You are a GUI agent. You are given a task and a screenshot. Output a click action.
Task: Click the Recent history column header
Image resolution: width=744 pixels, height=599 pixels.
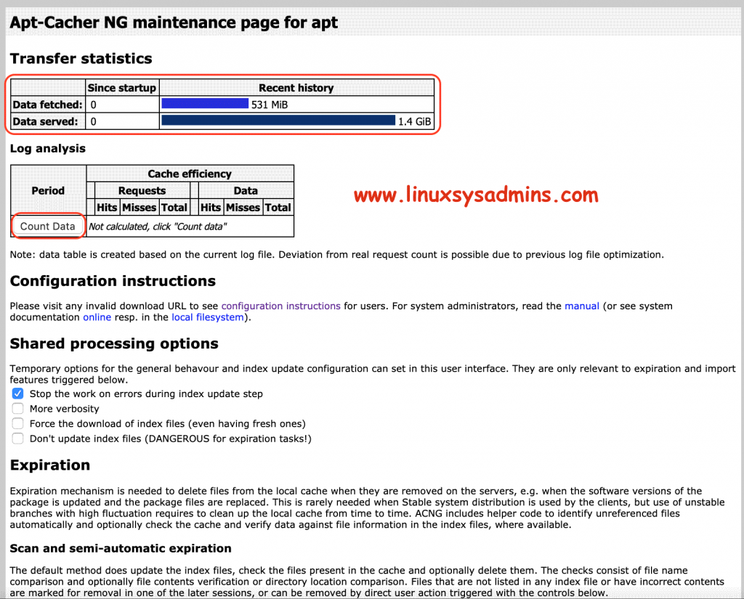pyautogui.click(x=296, y=88)
